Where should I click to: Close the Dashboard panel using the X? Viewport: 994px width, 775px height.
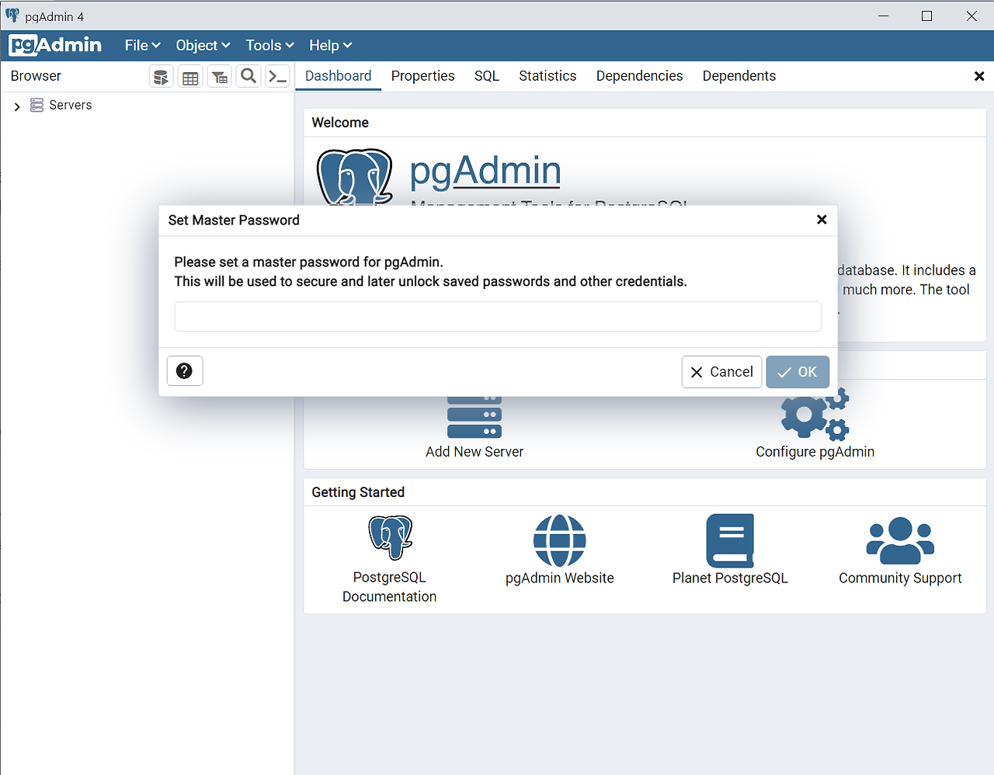pyautogui.click(x=979, y=76)
